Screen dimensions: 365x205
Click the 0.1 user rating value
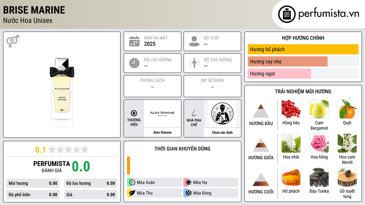pos(41,150)
